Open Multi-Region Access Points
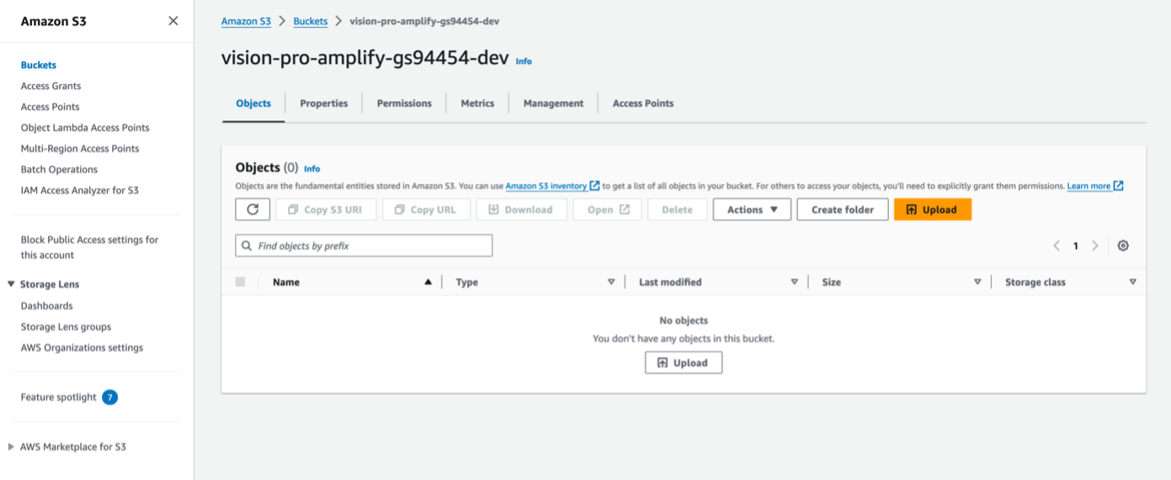This screenshot has height=480, width=1171. (80, 149)
